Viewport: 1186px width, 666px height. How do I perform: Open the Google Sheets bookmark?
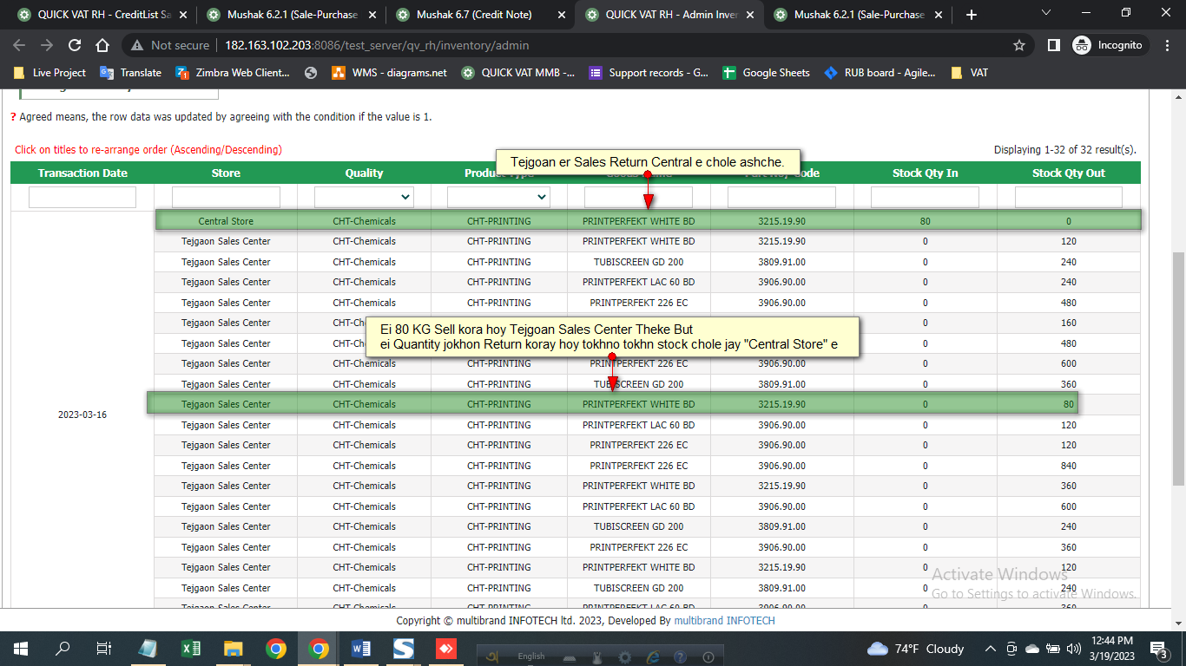tap(775, 73)
